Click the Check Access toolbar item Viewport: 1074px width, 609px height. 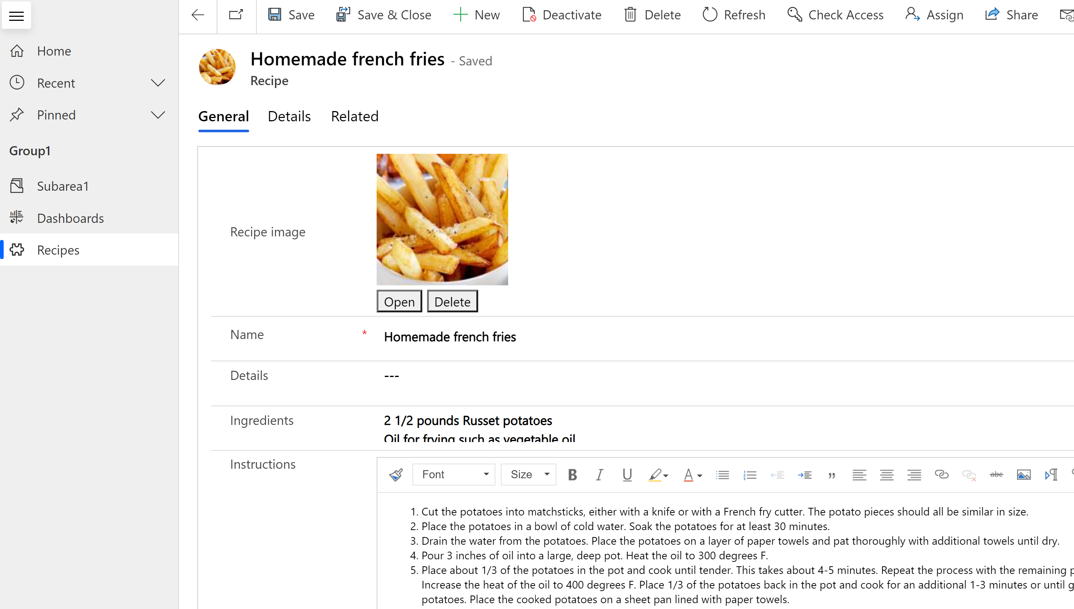tap(835, 15)
